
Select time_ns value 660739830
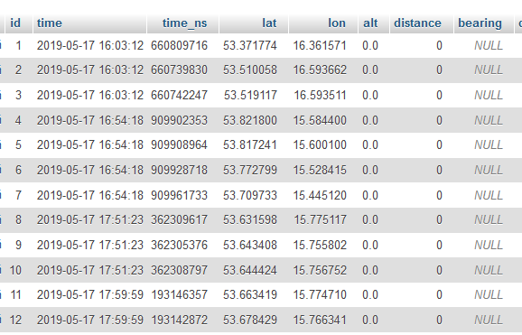tap(179, 70)
